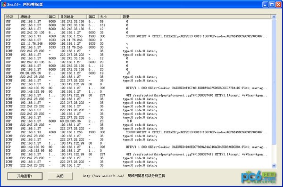
Task: Click the scrollbar up arrow
Action: coord(274,17)
